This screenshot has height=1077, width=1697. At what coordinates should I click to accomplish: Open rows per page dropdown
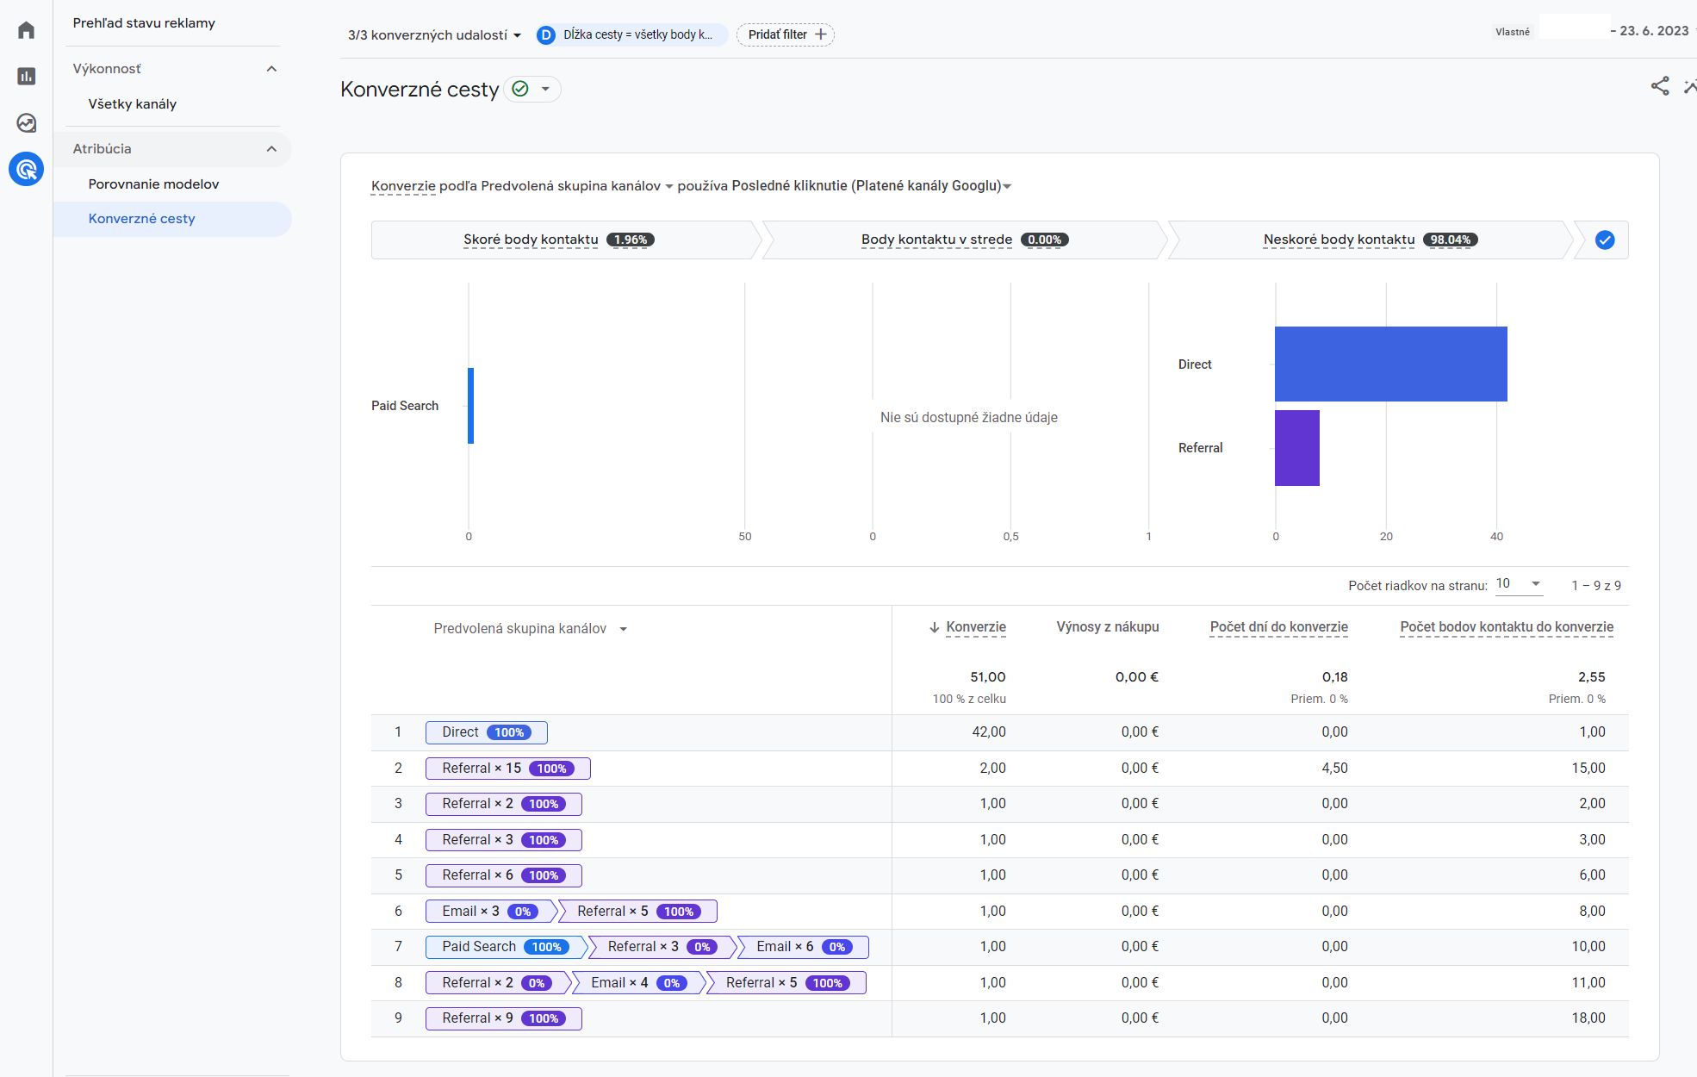click(x=1518, y=584)
